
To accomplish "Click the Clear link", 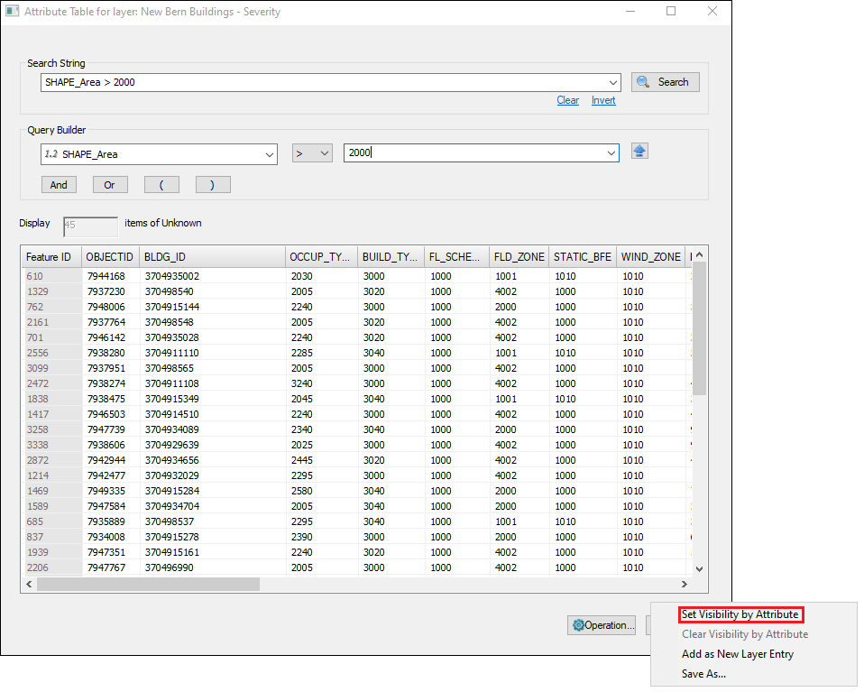I will pos(567,100).
